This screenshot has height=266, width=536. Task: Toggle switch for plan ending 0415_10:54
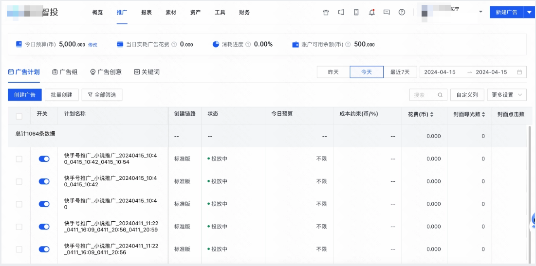click(44, 159)
